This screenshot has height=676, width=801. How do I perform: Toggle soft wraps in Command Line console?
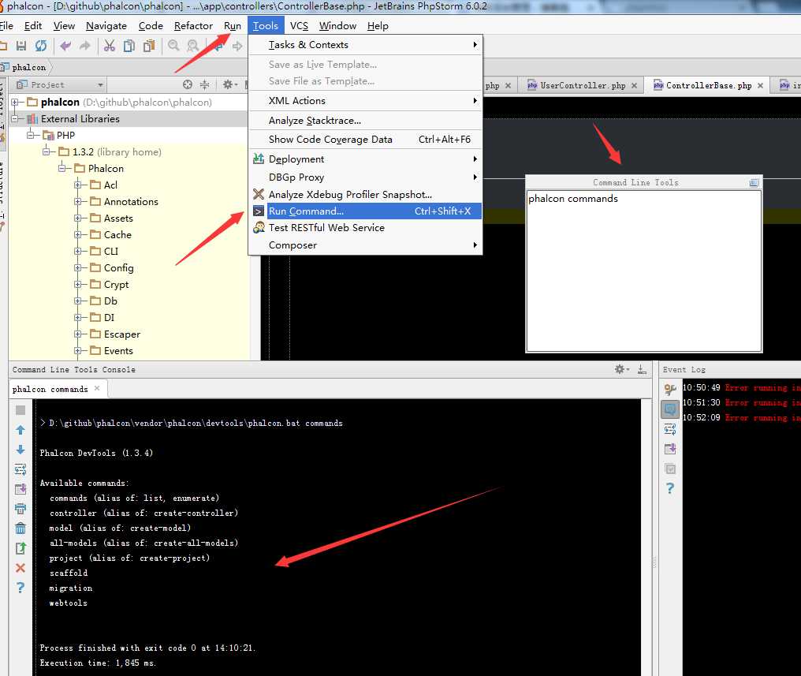click(x=20, y=469)
